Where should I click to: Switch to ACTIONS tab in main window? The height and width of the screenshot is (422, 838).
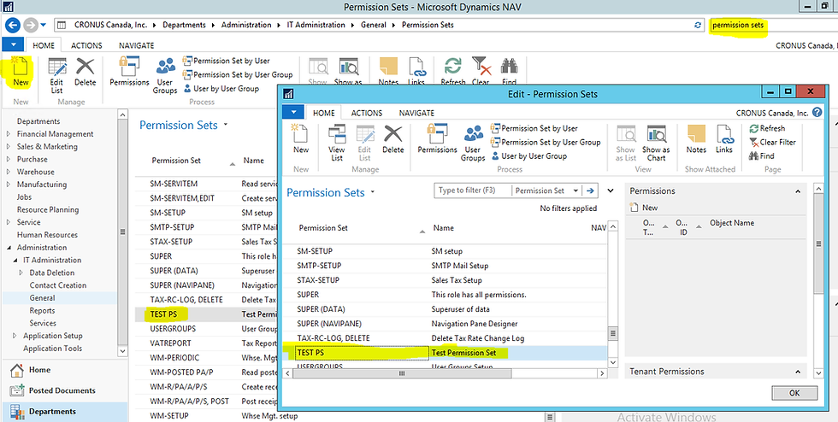coord(86,45)
